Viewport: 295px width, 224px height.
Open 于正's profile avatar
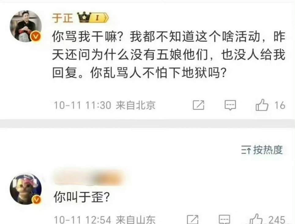point(26,26)
